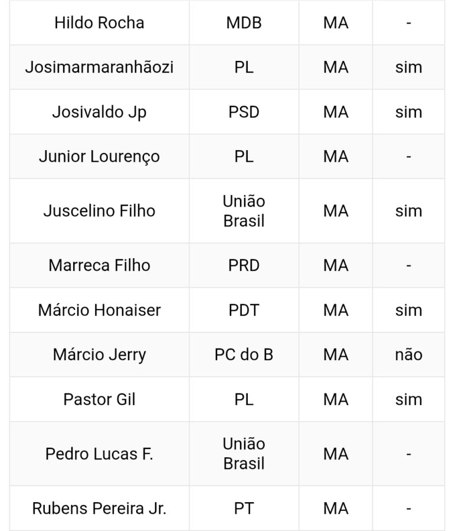Click the name Hildo Rocha
The height and width of the screenshot is (531, 453).
tap(99, 23)
